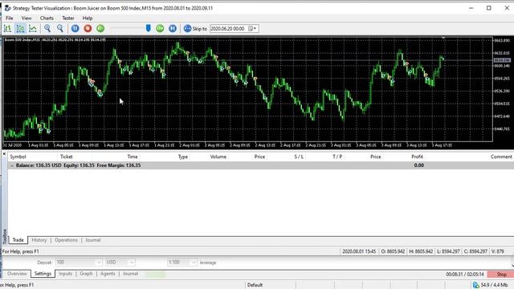Click the chart shift marker atop chart
This screenshot has height=289, width=514.
(443, 39)
